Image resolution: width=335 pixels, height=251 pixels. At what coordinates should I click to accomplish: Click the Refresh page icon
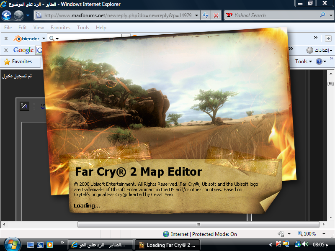pos(206,15)
